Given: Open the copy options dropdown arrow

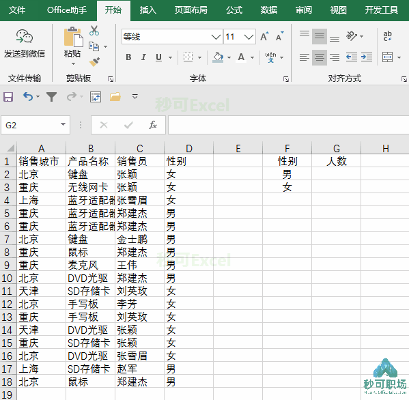Looking at the screenshot, I should pos(105,47).
